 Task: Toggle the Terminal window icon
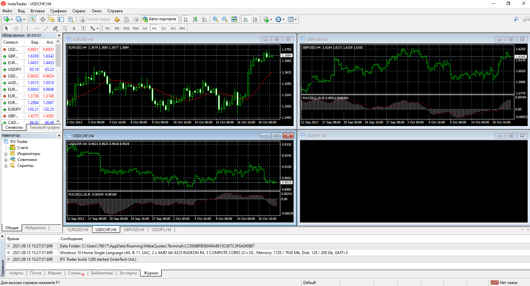pos(61,19)
